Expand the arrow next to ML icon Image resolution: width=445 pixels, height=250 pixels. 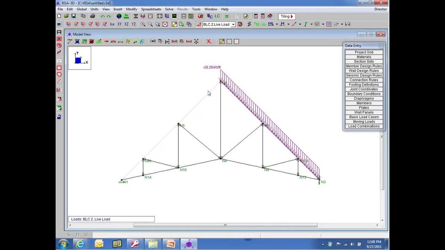(277, 24)
